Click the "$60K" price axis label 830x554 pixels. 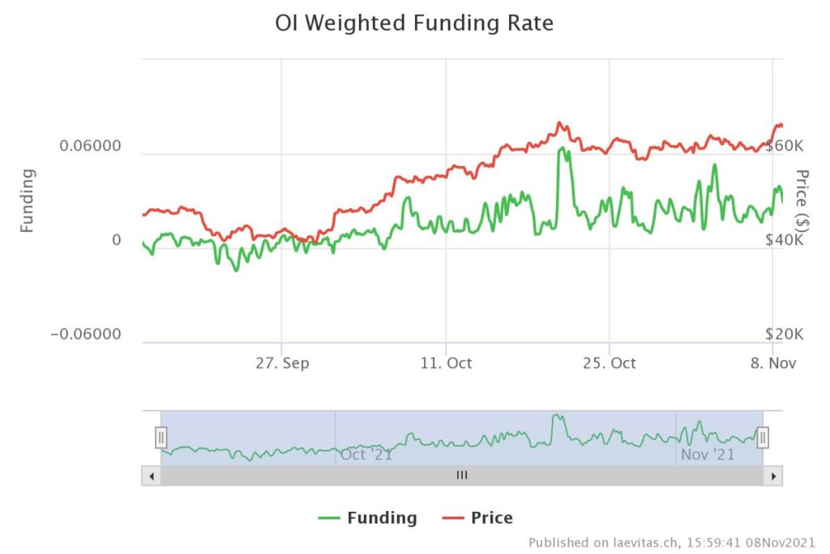[x=784, y=147]
